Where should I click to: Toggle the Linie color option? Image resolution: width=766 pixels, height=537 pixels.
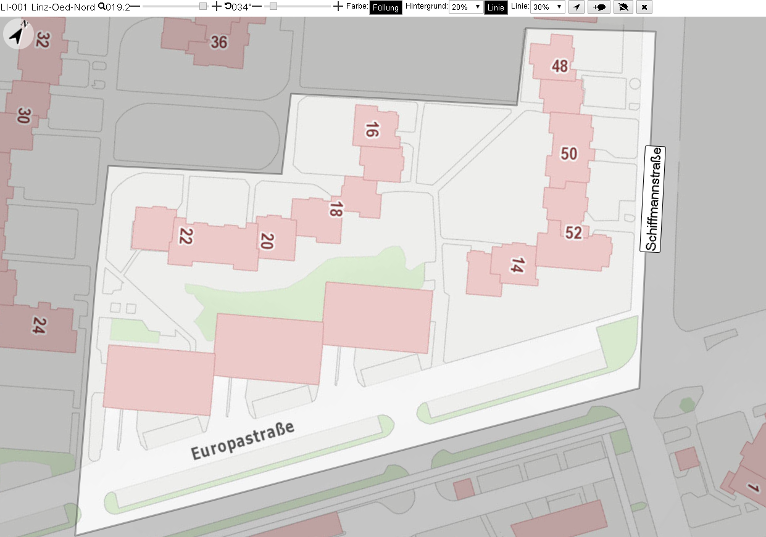496,7
